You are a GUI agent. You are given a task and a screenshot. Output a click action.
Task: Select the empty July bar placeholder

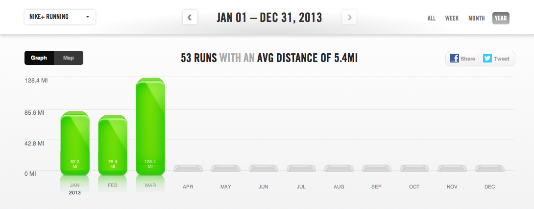(301, 169)
